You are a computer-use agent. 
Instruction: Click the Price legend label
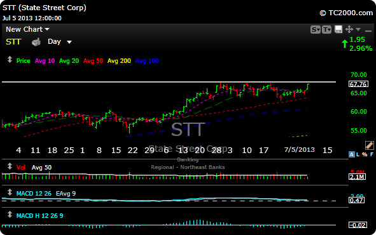click(23, 61)
